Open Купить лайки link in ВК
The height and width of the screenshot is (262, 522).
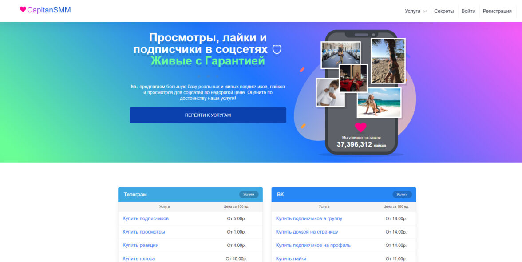click(291, 259)
